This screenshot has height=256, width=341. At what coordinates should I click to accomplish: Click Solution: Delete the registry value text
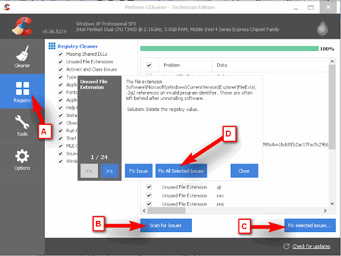(x=163, y=109)
